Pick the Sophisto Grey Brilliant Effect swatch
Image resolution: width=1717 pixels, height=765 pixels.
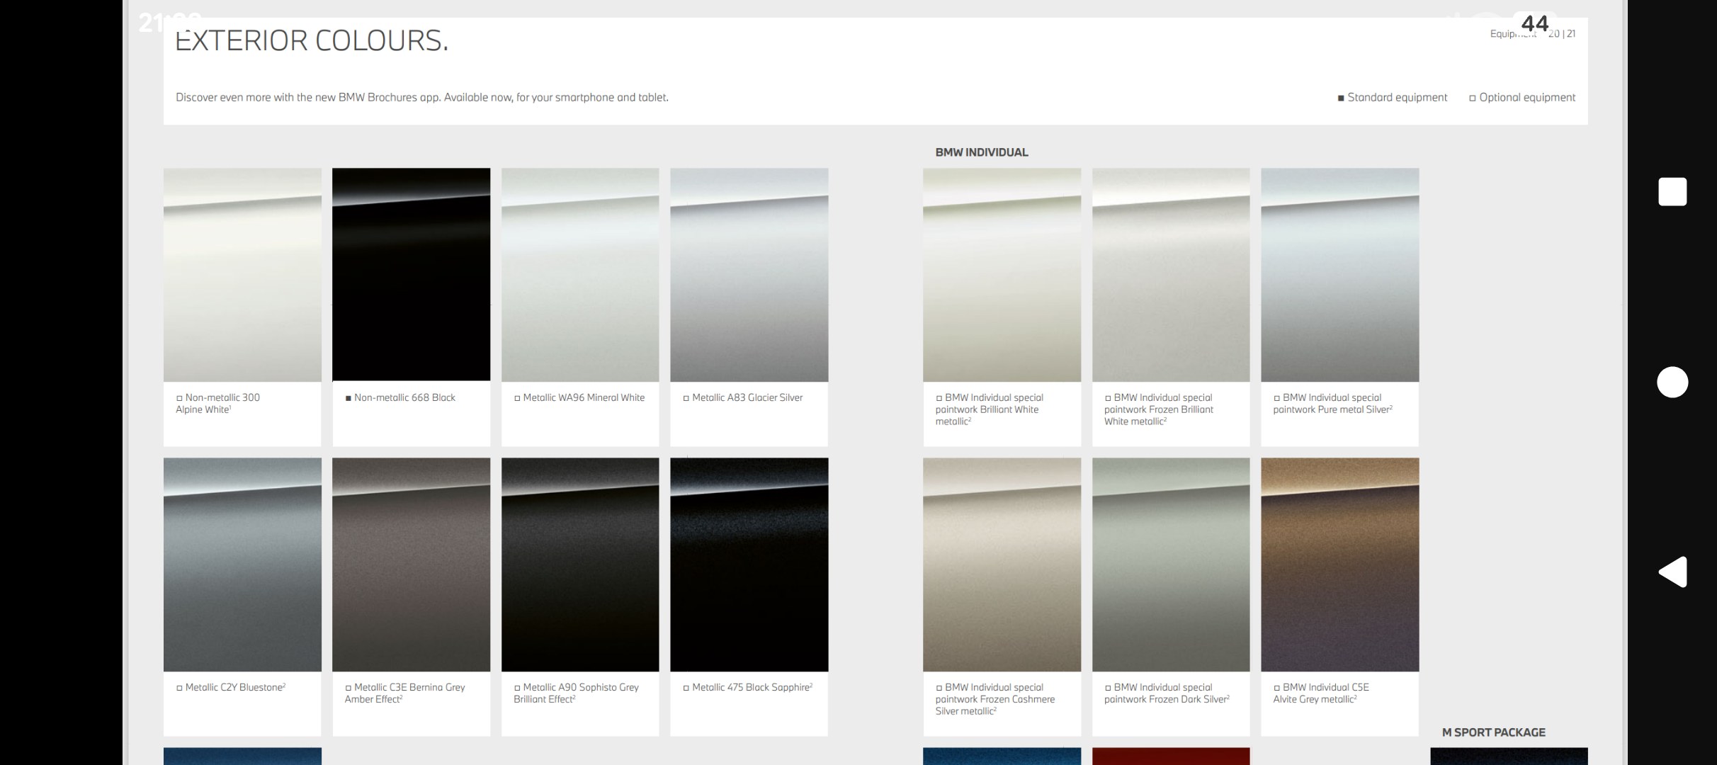point(580,565)
